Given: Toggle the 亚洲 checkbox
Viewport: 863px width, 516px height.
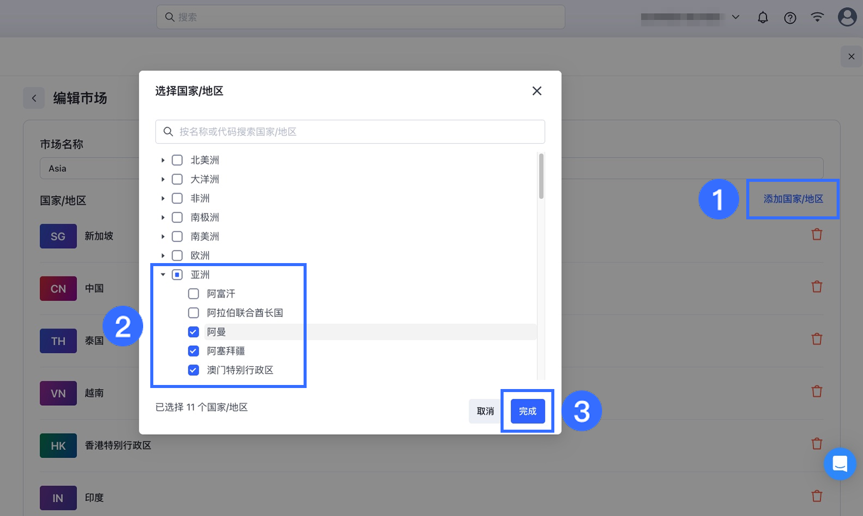Looking at the screenshot, I should click(x=177, y=275).
